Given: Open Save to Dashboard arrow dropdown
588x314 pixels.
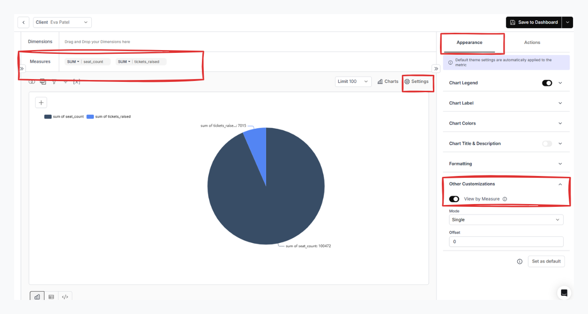Looking at the screenshot, I should [x=567, y=22].
